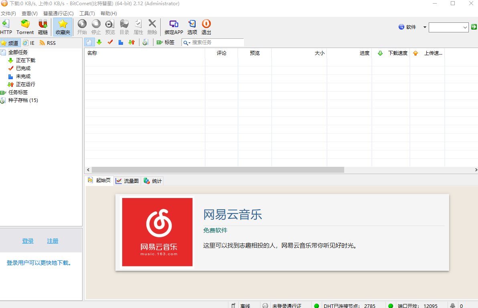Screen dimensions: 478x308
Task: Click the 预览 preview toolbar icon
Action: 110,27
